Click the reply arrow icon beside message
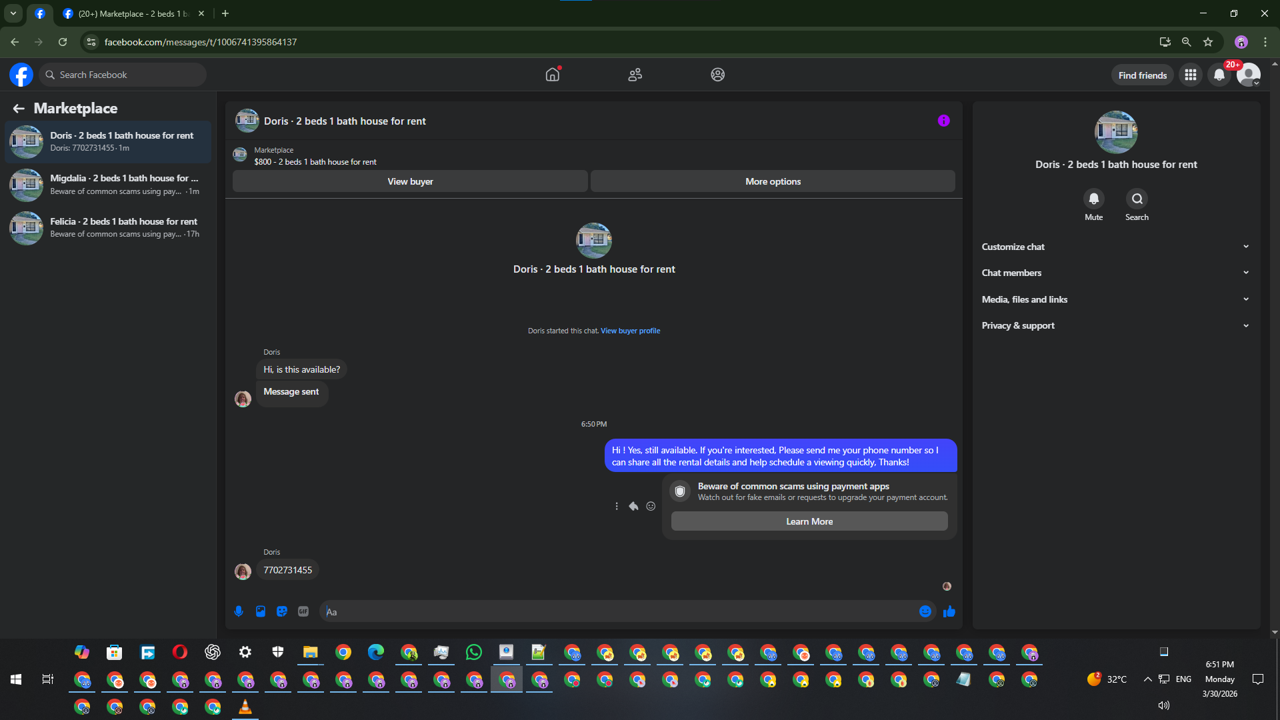1280x720 pixels. [633, 506]
